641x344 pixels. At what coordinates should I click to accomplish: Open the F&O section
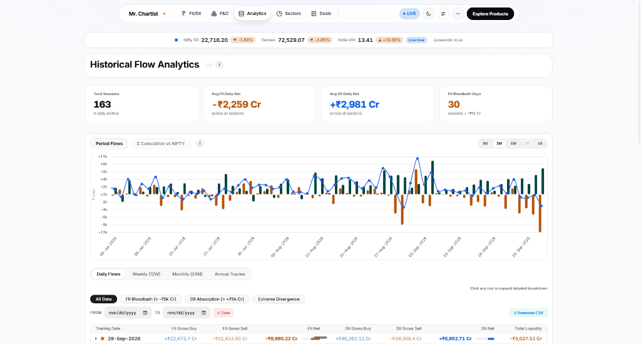coord(220,14)
